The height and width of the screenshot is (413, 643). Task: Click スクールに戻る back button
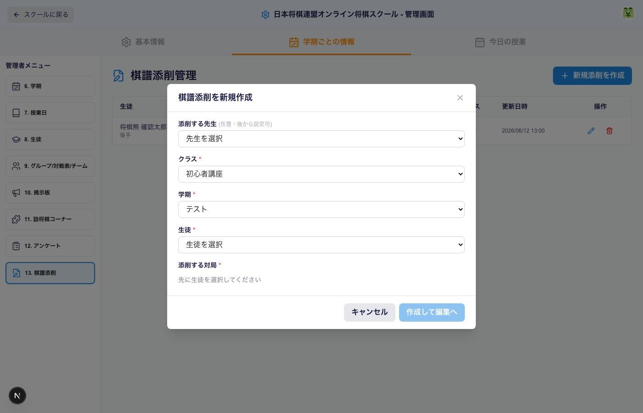40,15
